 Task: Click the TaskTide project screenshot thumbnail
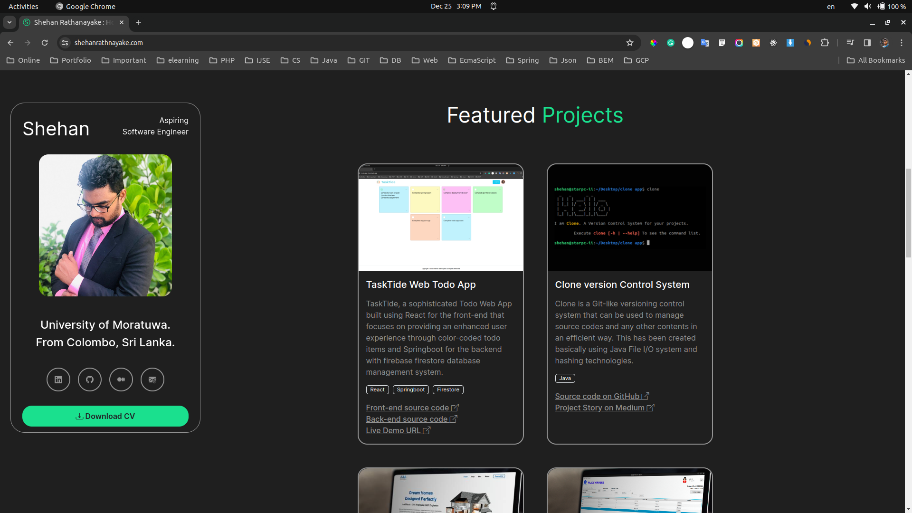pos(440,218)
